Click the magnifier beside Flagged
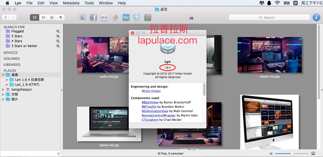This screenshot has height=157, width=323. 58,31
